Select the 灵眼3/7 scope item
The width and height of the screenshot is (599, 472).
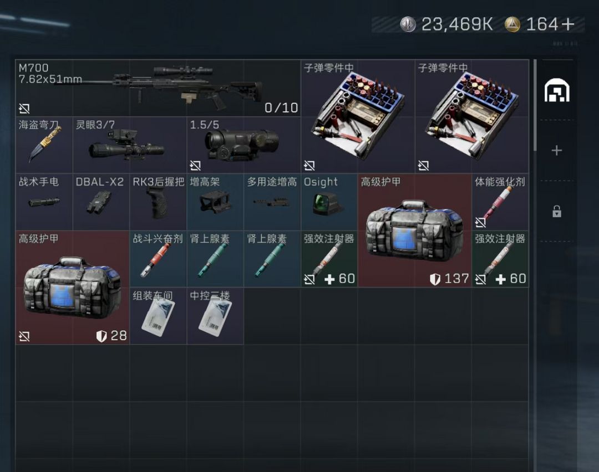coord(129,145)
